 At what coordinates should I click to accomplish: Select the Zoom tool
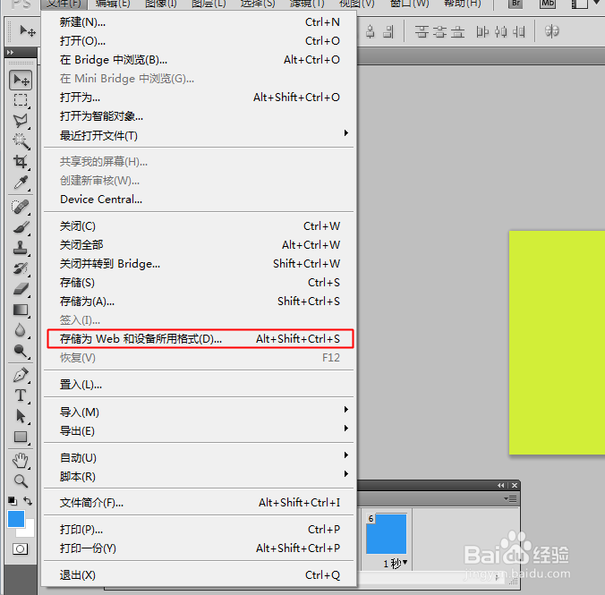tap(21, 480)
